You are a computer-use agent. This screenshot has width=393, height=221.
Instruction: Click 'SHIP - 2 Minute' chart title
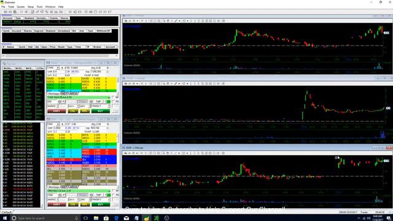(134, 148)
